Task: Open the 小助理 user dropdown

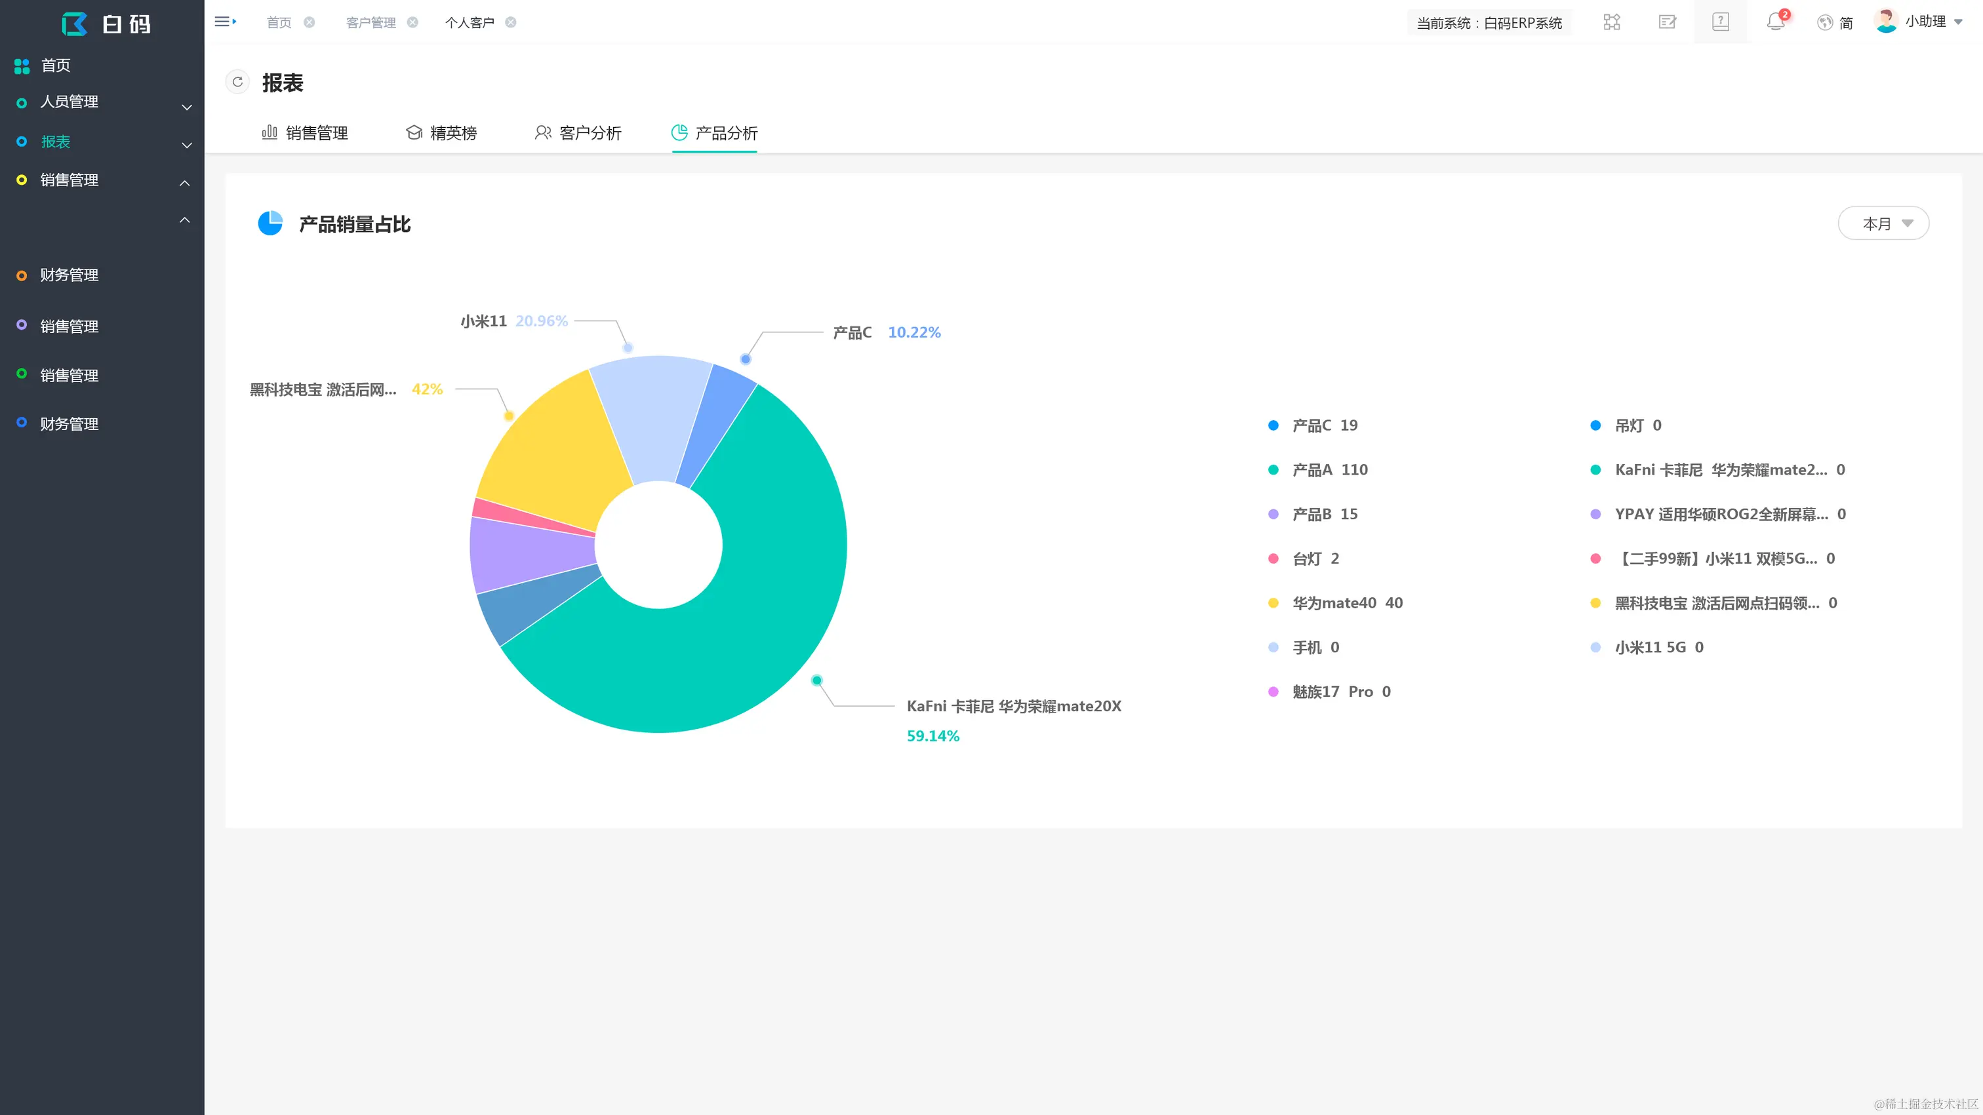Action: tap(1927, 22)
